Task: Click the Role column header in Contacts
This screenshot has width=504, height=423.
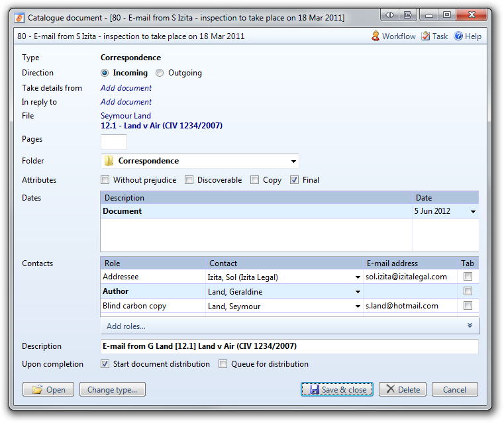Action: pyautogui.click(x=153, y=263)
